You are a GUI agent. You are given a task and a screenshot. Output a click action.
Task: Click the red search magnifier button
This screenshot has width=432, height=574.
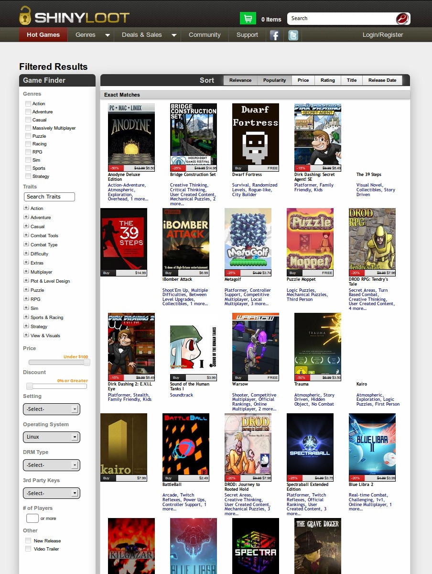tap(402, 19)
